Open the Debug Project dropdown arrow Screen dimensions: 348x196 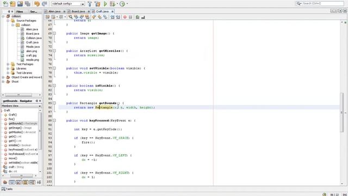point(117,4)
